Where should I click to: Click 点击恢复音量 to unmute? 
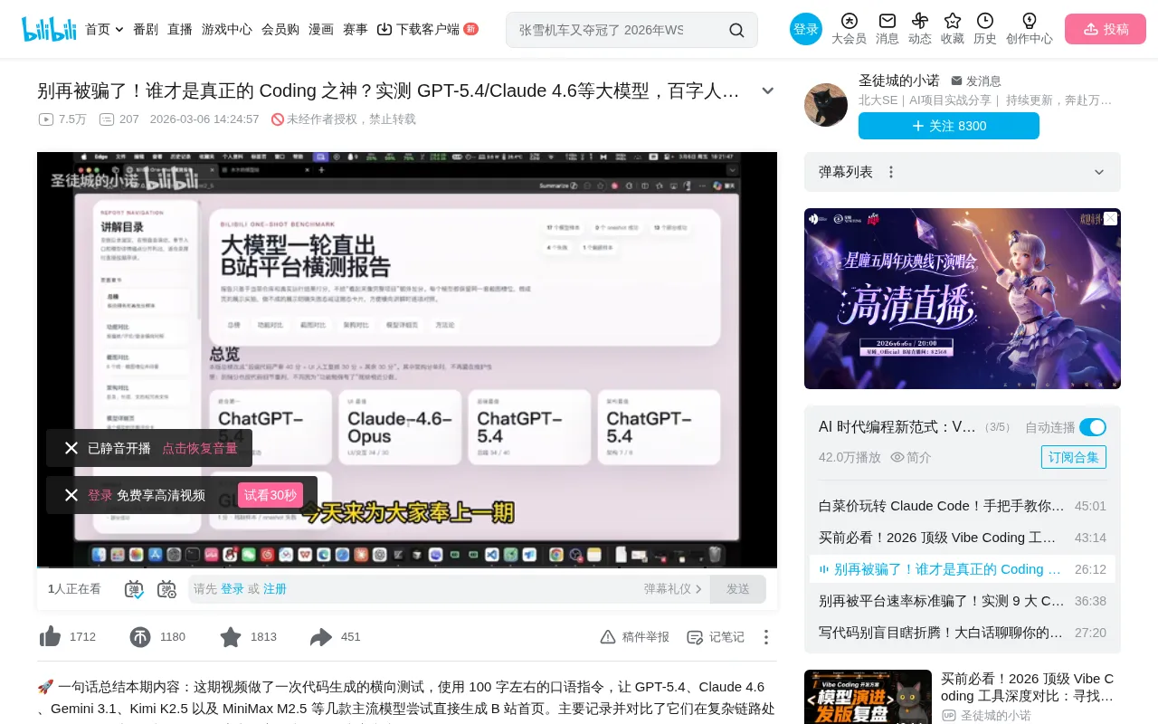200,448
